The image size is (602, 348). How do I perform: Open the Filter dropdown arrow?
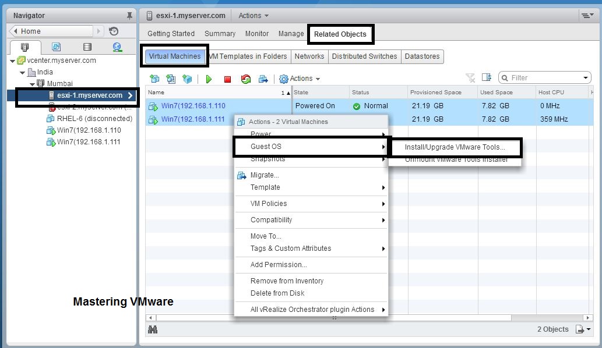[x=586, y=78]
